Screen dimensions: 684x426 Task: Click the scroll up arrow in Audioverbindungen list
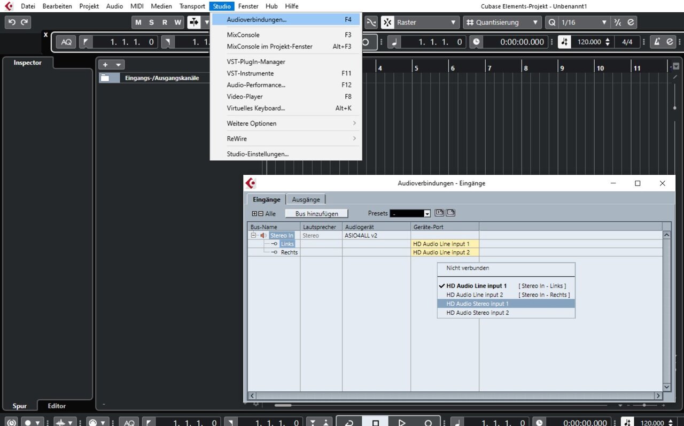point(666,235)
